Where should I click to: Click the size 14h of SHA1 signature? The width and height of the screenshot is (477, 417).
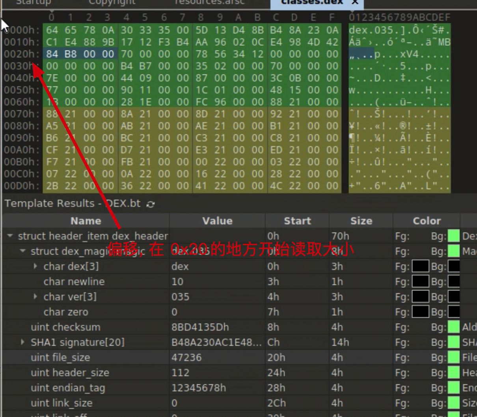tap(340, 342)
